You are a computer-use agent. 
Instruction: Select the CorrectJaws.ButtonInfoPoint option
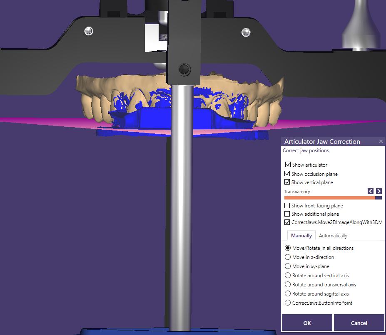tap(288, 303)
